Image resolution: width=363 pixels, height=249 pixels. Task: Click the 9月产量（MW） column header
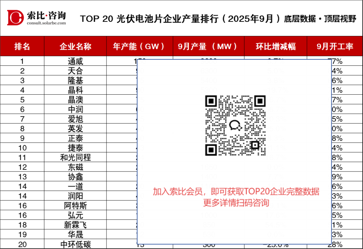pos(208,46)
